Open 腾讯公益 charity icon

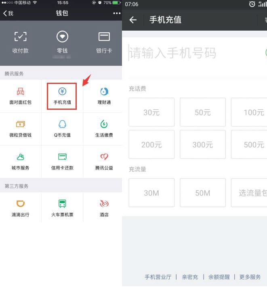[x=104, y=157]
